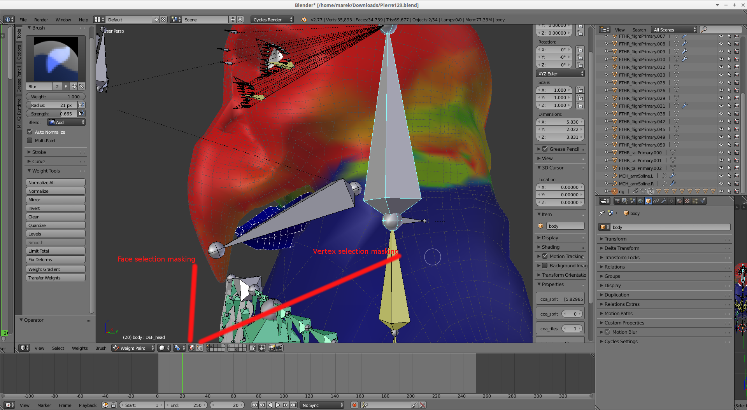Jump to the last frame in timeline
The height and width of the screenshot is (410, 747).
click(x=293, y=405)
